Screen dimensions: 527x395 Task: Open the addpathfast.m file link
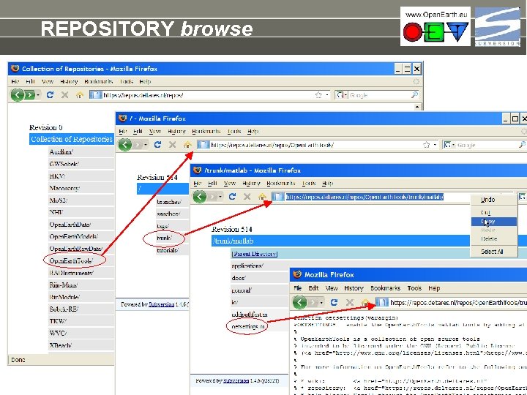tap(250, 315)
